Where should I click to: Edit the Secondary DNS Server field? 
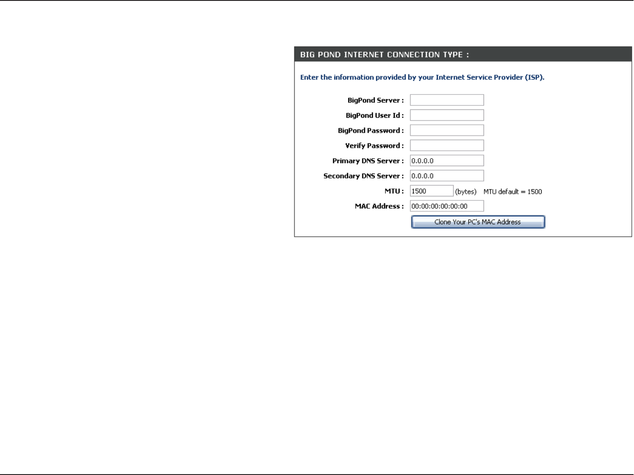click(447, 176)
